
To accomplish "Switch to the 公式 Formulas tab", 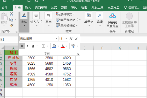I will pyautogui.click(x=54, y=7).
